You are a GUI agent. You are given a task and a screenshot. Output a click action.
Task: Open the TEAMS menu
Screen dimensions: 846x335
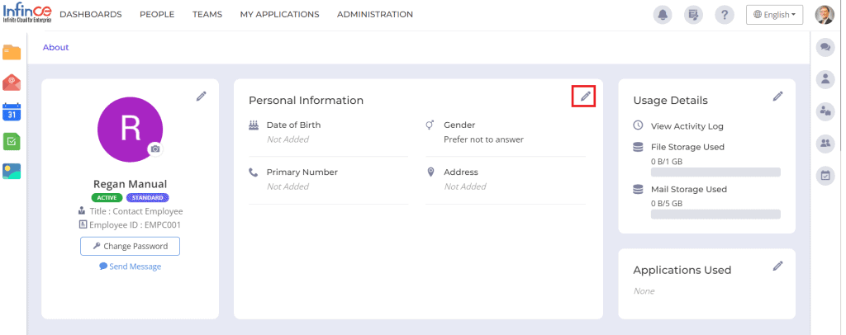[x=207, y=15]
